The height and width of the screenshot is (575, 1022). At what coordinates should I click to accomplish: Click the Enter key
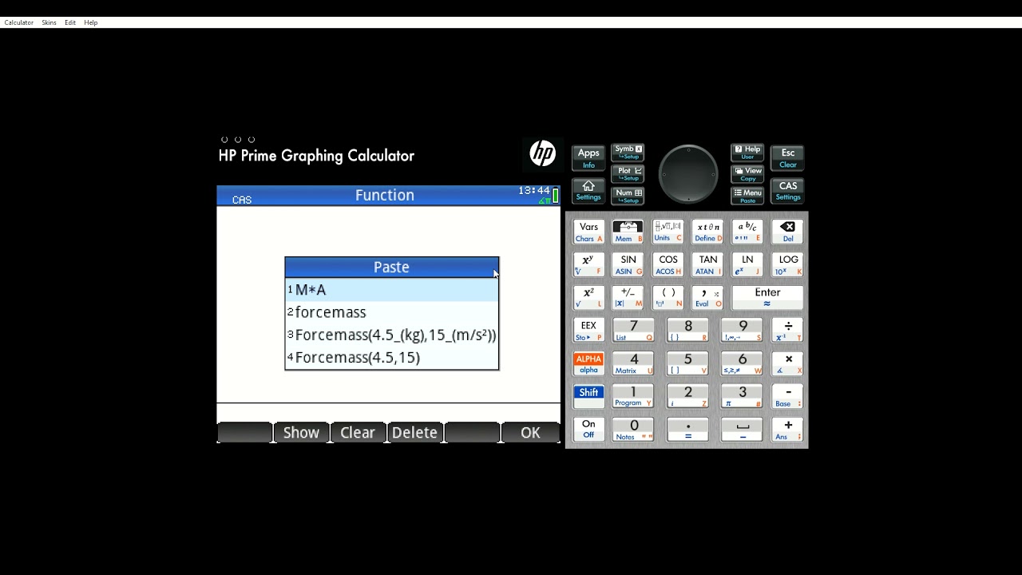point(767,297)
